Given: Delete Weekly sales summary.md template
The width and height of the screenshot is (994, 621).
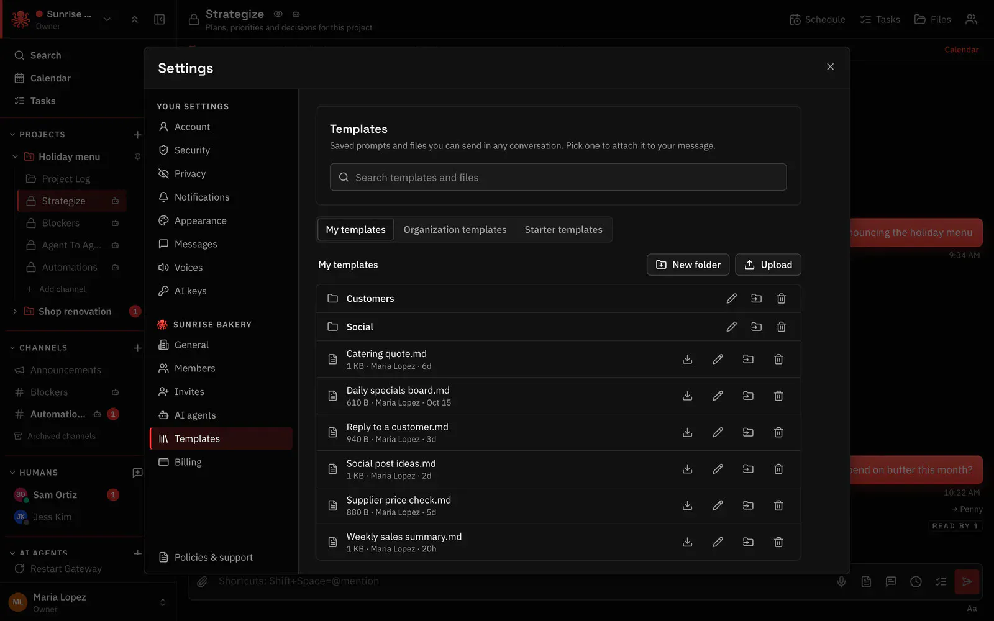Looking at the screenshot, I should point(778,542).
